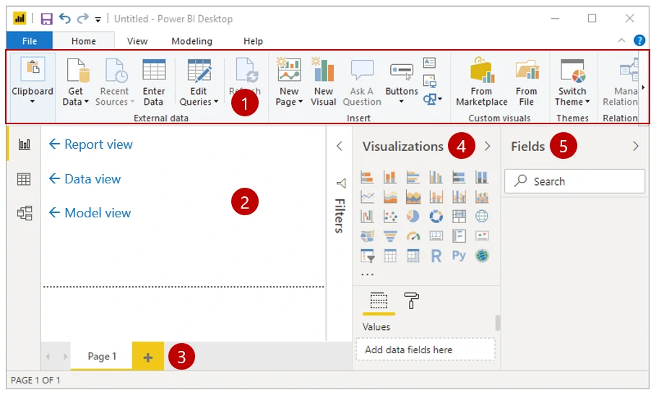Select Gauge visual
The width and height of the screenshot is (656, 395).
(x=413, y=236)
